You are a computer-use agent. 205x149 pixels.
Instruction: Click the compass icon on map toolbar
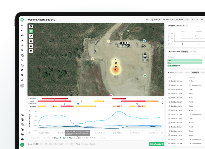pyautogui.click(x=31, y=26)
